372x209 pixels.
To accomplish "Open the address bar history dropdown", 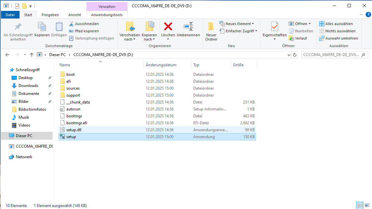I will click(289, 55).
